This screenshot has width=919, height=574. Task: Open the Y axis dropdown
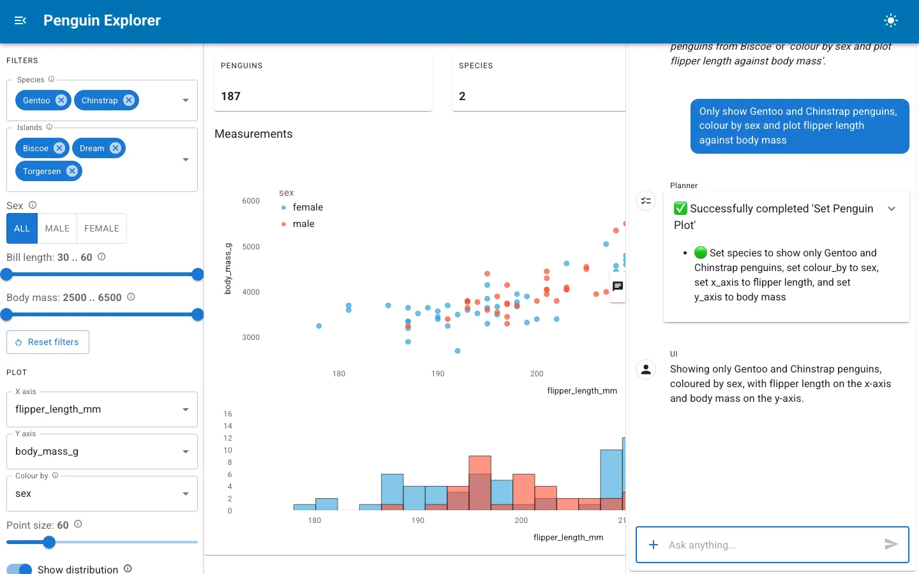point(102,452)
